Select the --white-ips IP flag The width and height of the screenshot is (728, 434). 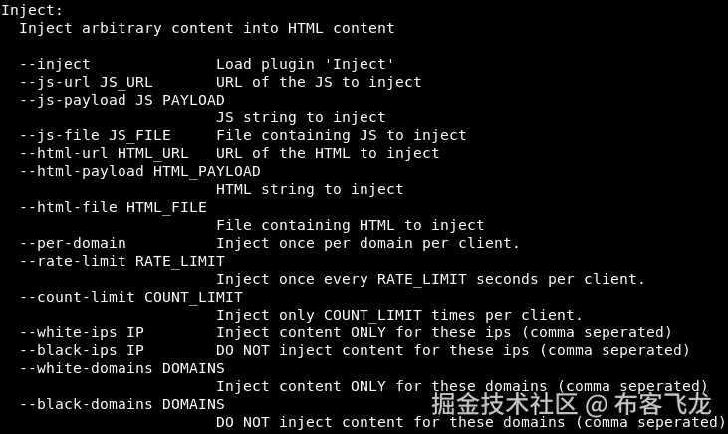[x=82, y=332]
